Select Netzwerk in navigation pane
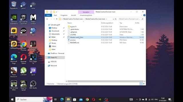The width and height of the screenshot is (183, 102). pos(52,65)
